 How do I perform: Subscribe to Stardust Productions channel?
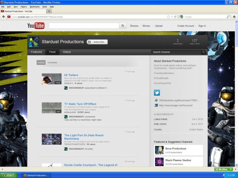(x=97, y=42)
